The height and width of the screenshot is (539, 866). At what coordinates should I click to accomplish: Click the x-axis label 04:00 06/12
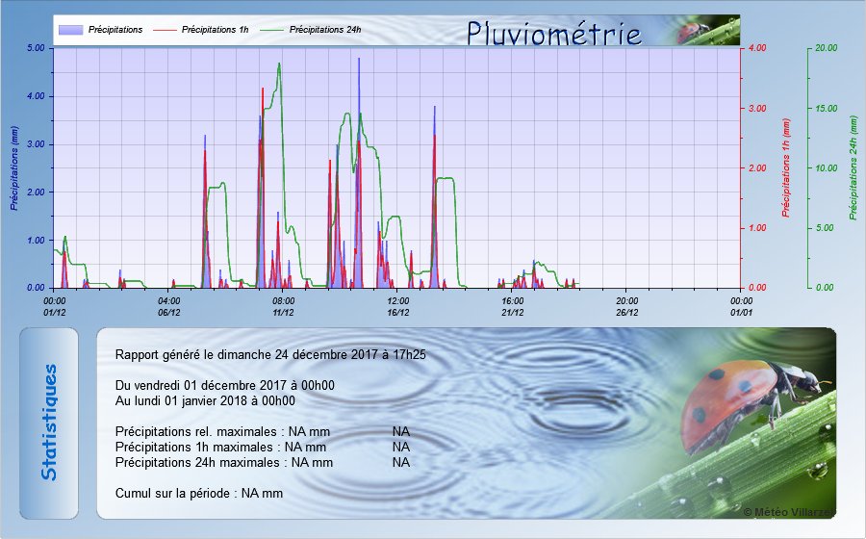169,306
